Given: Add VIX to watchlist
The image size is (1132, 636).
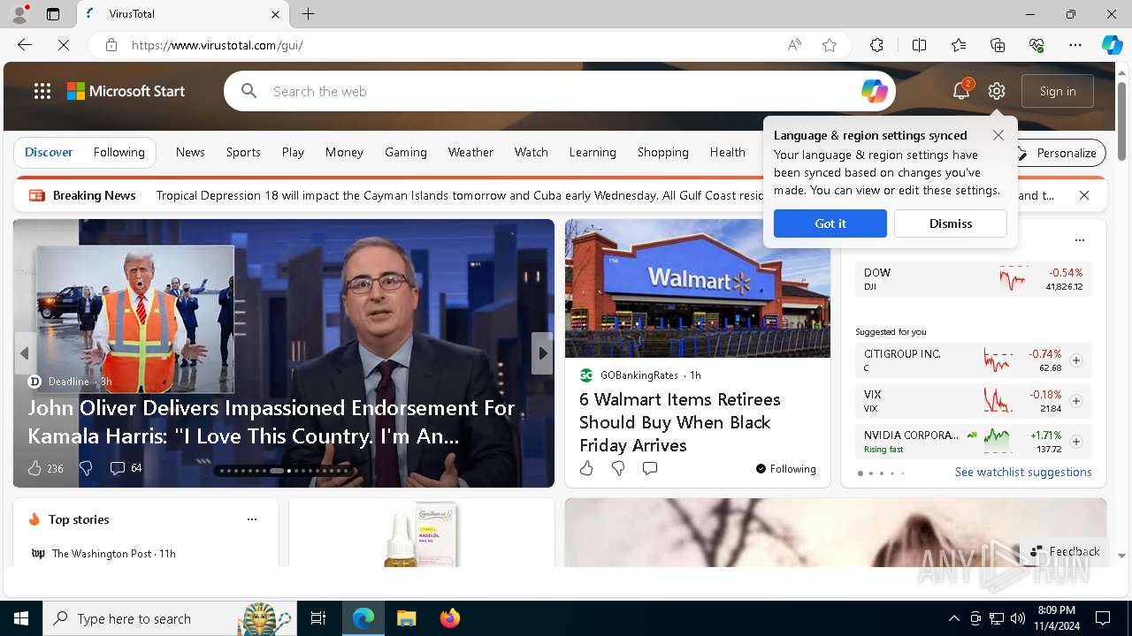Looking at the screenshot, I should [1076, 401].
